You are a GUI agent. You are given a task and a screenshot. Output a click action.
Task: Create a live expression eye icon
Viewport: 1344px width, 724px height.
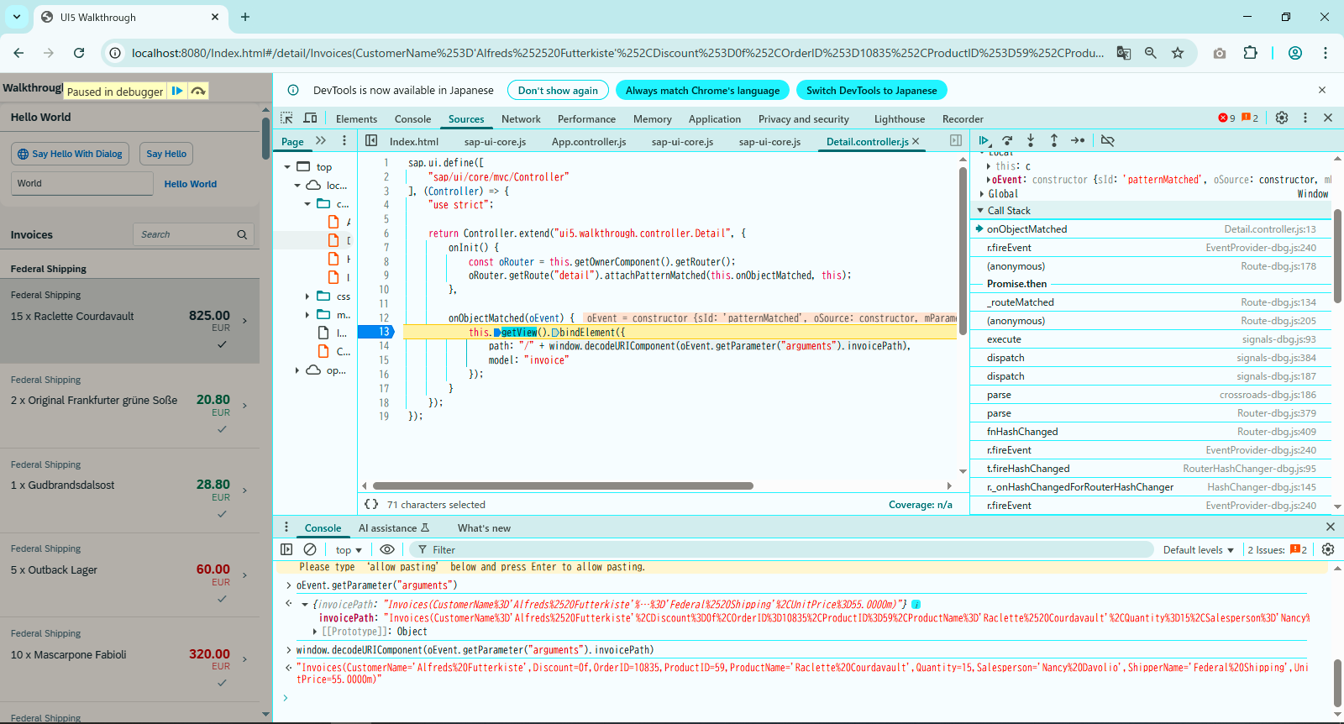pyautogui.click(x=387, y=549)
